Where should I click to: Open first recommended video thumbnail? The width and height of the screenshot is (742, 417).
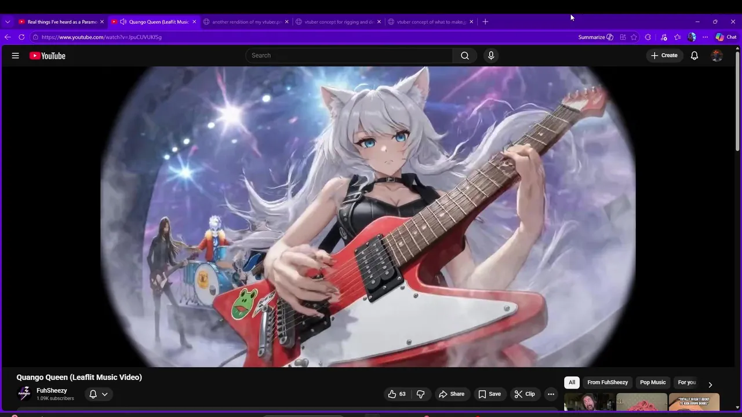(x=590, y=402)
